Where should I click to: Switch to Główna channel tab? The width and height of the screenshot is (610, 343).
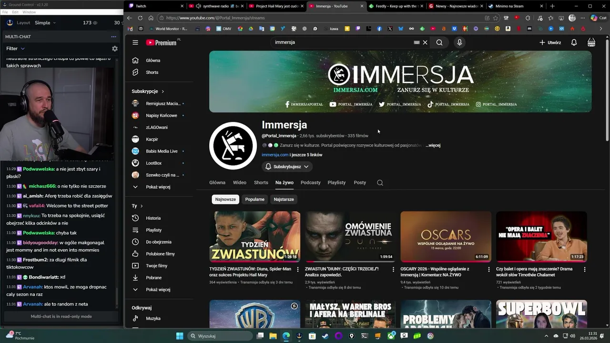[217, 182]
